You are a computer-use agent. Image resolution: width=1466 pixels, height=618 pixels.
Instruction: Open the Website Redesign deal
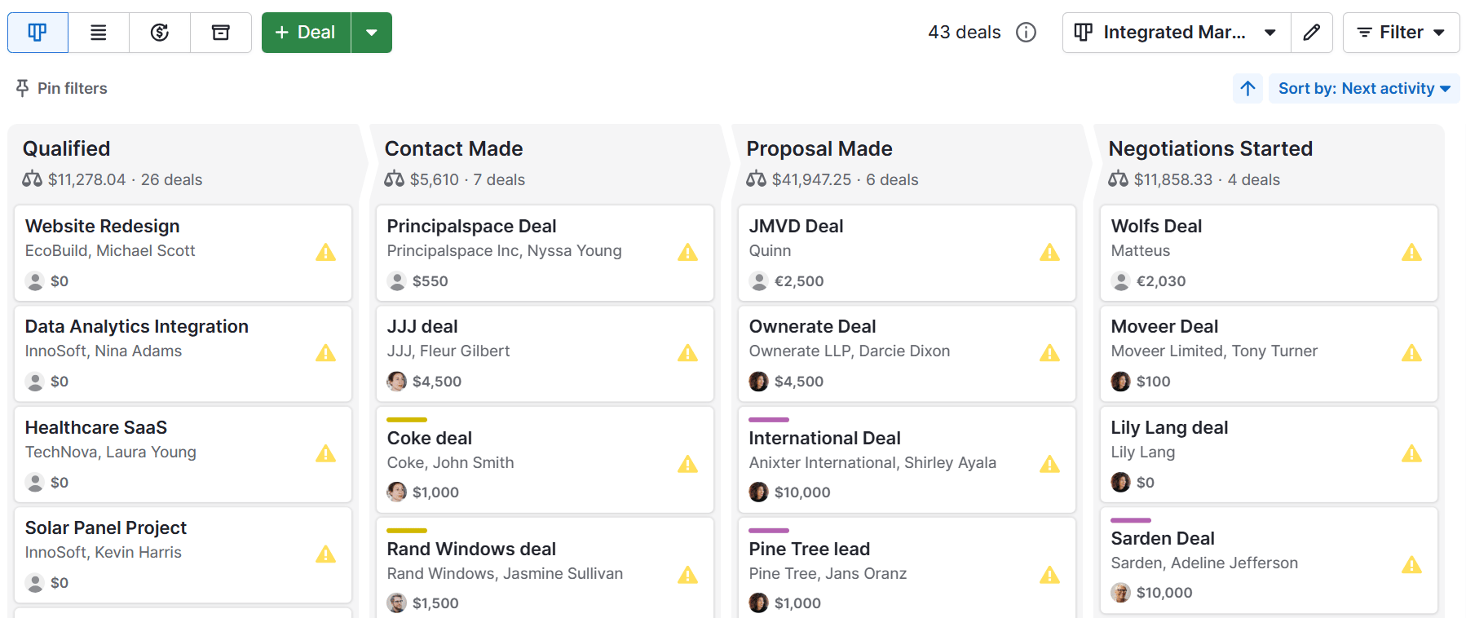click(x=183, y=253)
